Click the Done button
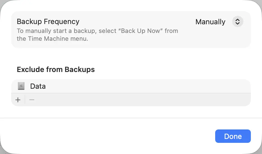Image resolution: width=262 pixels, height=154 pixels. 233,136
